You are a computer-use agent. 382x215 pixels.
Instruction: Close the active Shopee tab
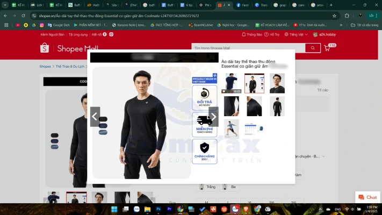229,5
